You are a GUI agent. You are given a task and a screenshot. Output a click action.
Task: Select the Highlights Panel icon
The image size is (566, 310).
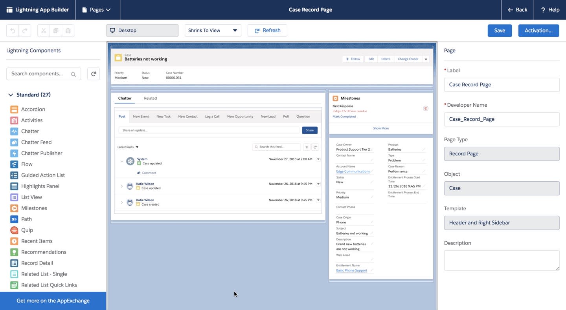14,186
